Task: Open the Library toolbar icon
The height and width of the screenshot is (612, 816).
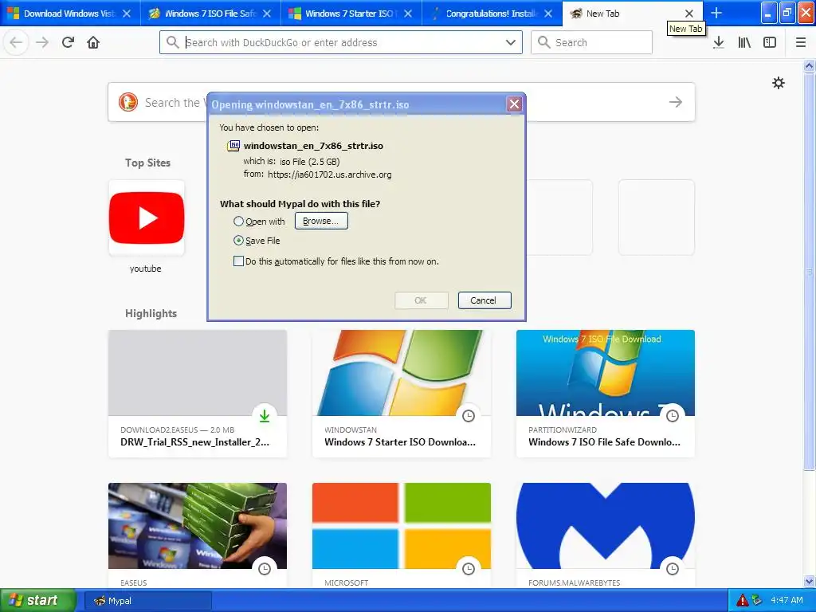Action: tap(744, 42)
